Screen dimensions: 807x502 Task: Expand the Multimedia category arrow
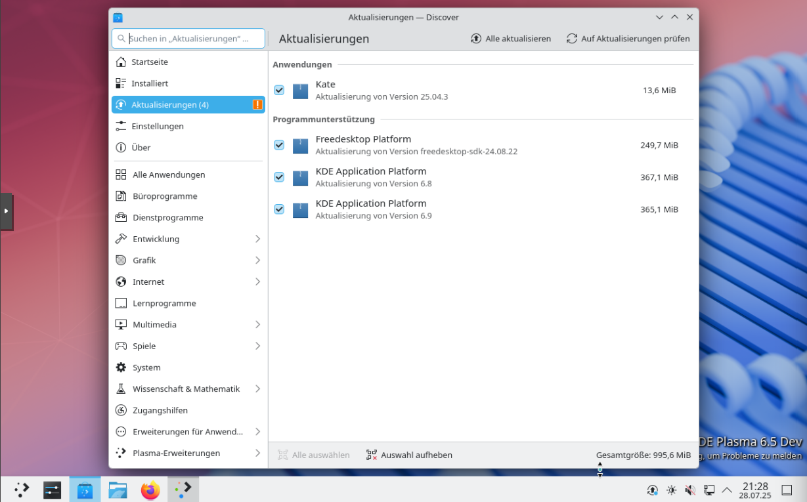coord(257,324)
